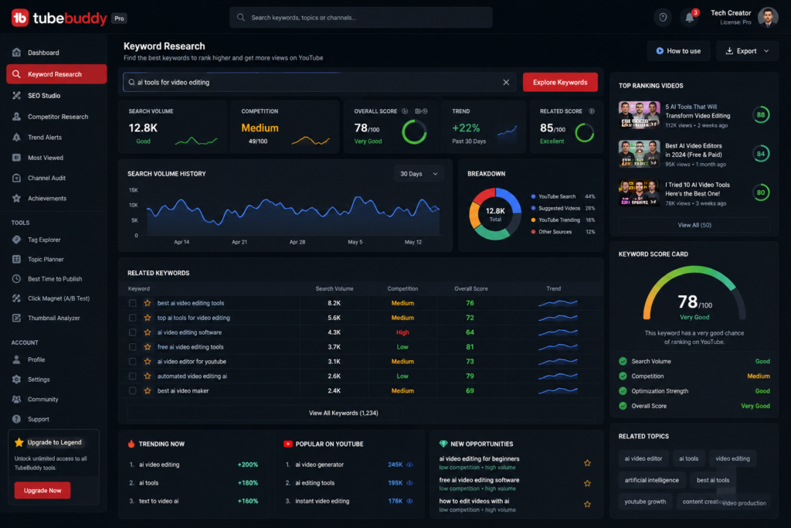Save 'ai video editing for beginners' opportunity star

pos(587,463)
